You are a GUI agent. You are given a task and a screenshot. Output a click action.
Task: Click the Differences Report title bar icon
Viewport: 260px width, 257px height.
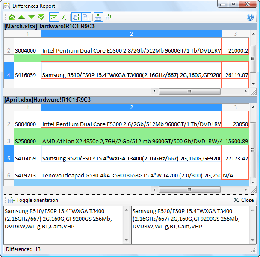7,6
